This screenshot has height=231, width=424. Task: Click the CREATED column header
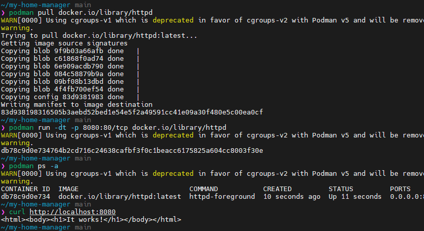278,189
